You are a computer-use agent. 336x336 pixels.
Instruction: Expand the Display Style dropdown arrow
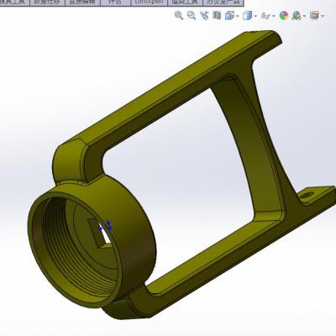(255, 16)
